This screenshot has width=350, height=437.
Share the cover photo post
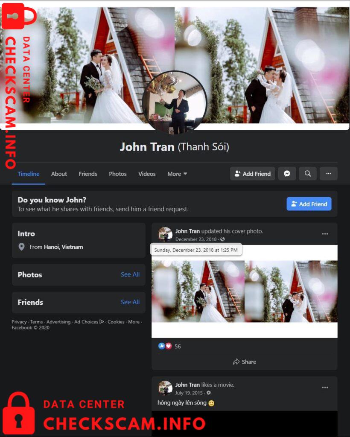point(245,362)
